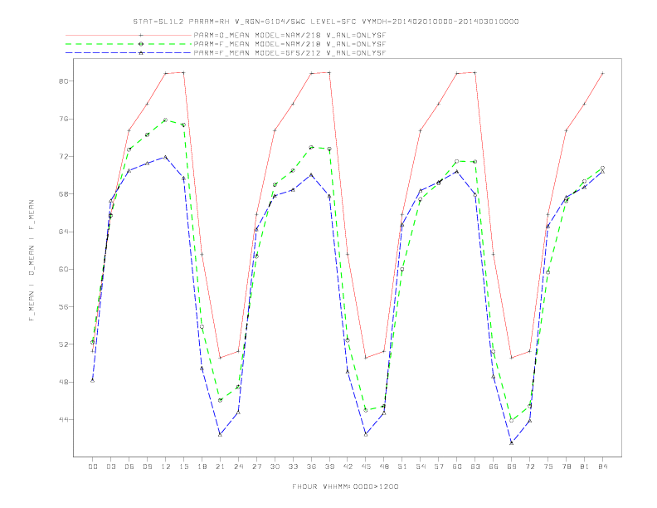The image size is (657, 508).
Task: Click the x-axis hour label 06
Action: [129, 466]
